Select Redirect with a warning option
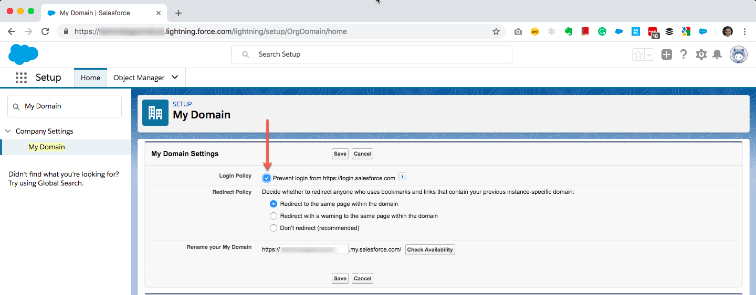This screenshot has height=295, width=756. point(273,216)
